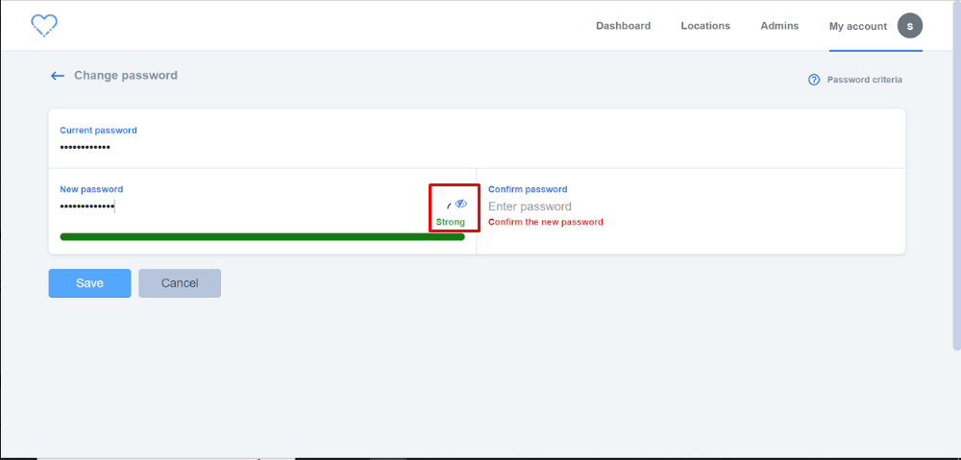Screen dimensions: 961x460
Task: Click the heart logo icon
Action: point(44,25)
